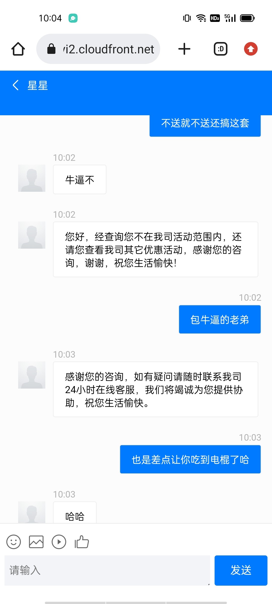Image resolution: width=272 pixels, height=604 pixels.
Task: Tap the green music app status icon
Action: point(73,18)
